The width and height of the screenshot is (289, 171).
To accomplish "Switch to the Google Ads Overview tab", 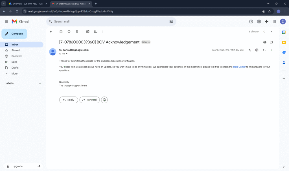I will 28,4.
